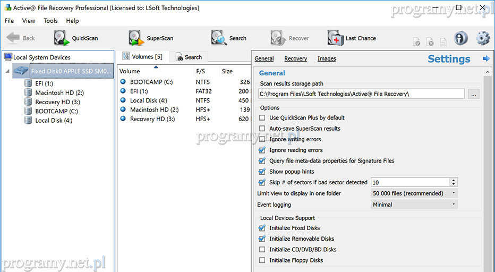Toggle Auto-save SuperScan results checkbox
This screenshot has height=272, width=495.
point(262,129)
